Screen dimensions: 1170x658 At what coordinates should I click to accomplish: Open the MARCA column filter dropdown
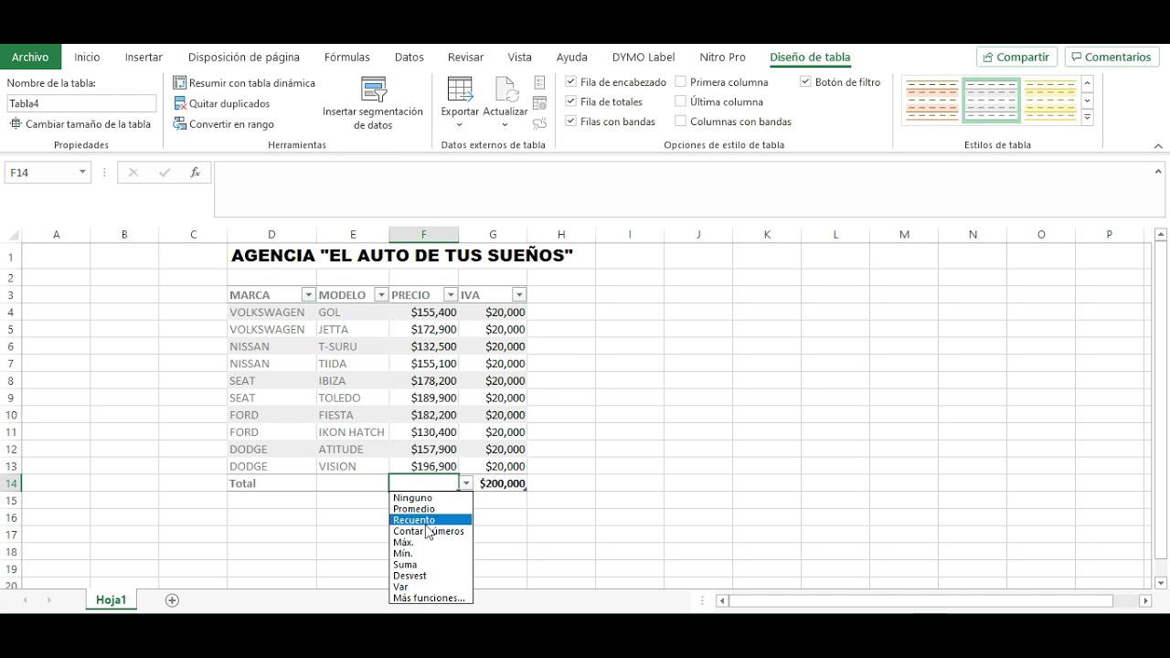point(308,295)
